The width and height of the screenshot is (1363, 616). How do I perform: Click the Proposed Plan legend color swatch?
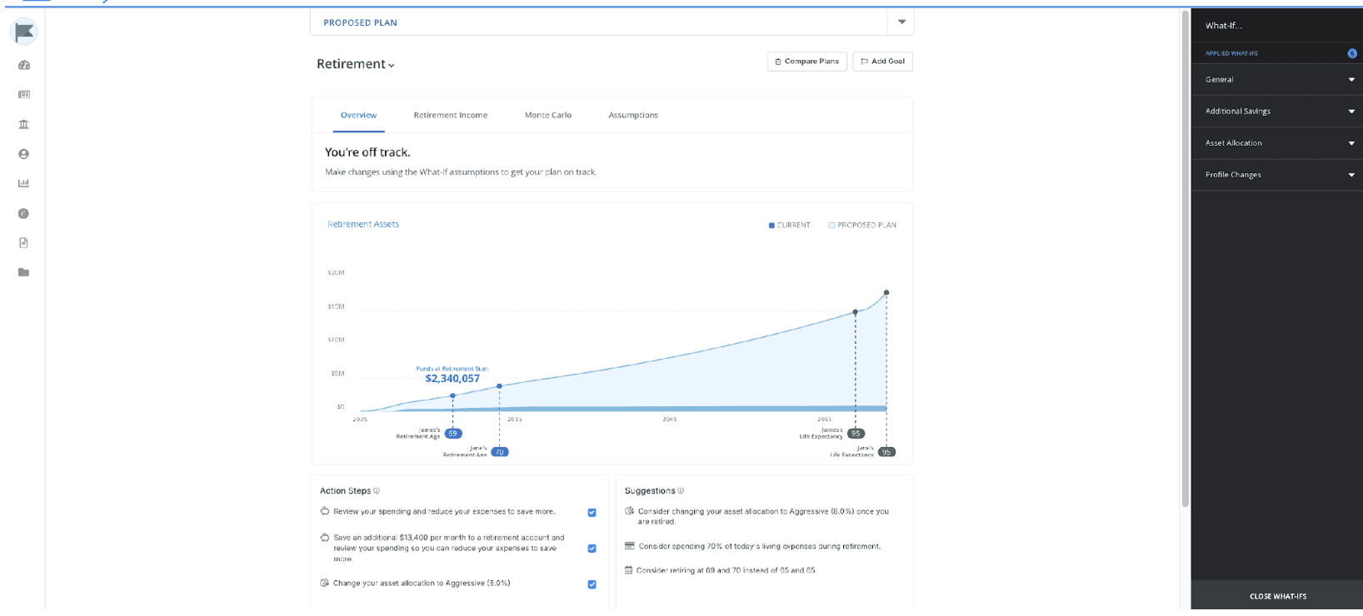[831, 226]
